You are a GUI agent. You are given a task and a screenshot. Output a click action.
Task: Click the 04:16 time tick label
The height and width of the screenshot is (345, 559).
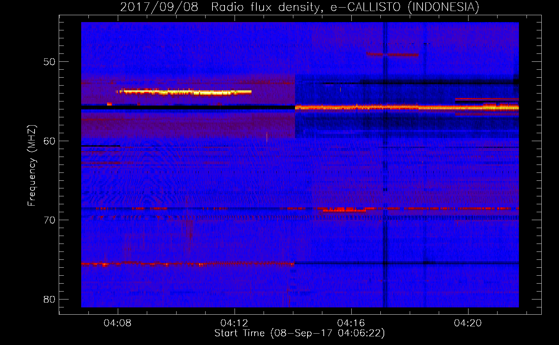(351, 323)
